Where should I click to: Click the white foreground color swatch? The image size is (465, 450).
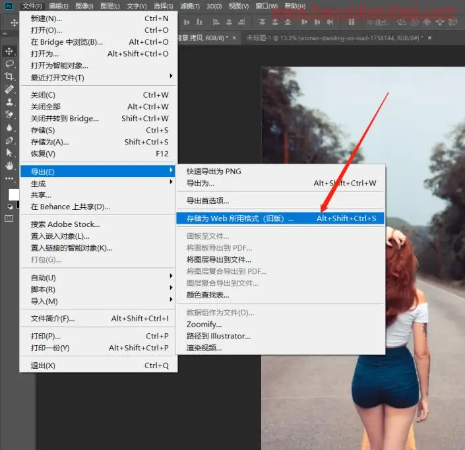[14, 195]
